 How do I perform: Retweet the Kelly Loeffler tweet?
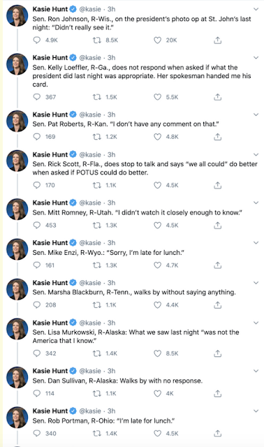click(x=97, y=97)
